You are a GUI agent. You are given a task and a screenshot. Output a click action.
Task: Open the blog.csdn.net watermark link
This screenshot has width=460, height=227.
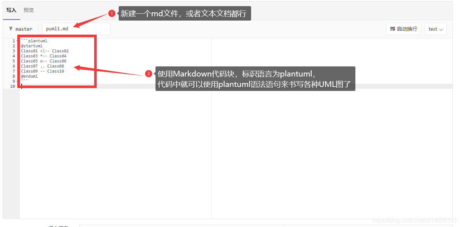click(414, 221)
